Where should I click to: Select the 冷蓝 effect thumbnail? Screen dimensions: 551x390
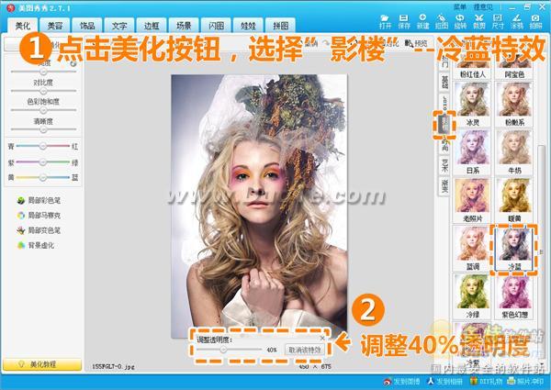tap(514, 250)
